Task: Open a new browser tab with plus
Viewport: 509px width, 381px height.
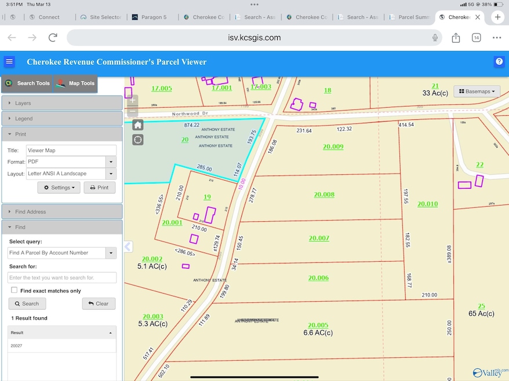Action: pos(497,17)
